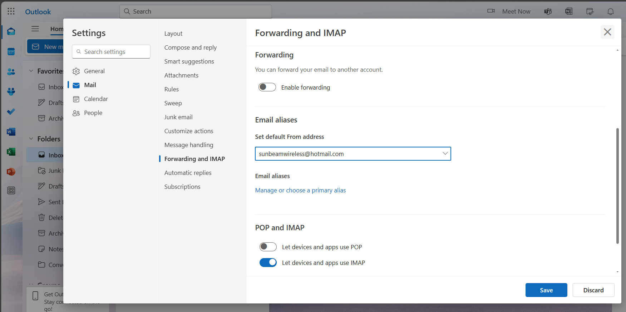626x312 pixels.
Task: Click Discard button
Action: (x=593, y=290)
